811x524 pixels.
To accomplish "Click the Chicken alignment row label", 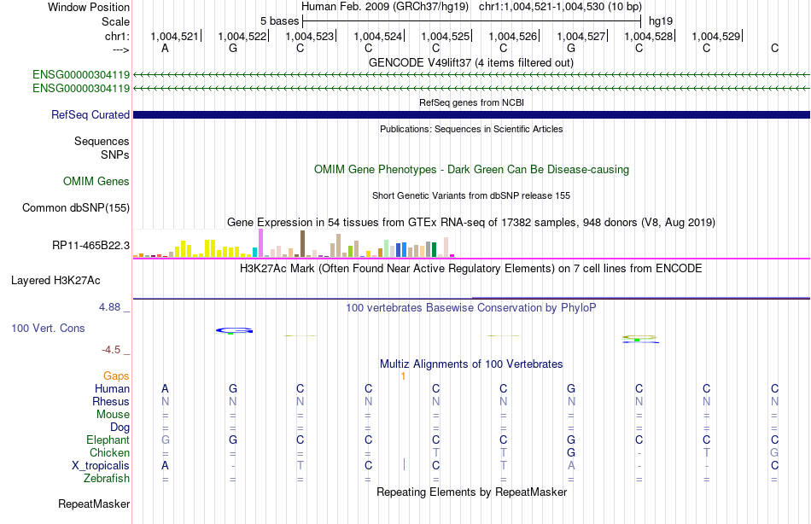I will tap(109, 452).
